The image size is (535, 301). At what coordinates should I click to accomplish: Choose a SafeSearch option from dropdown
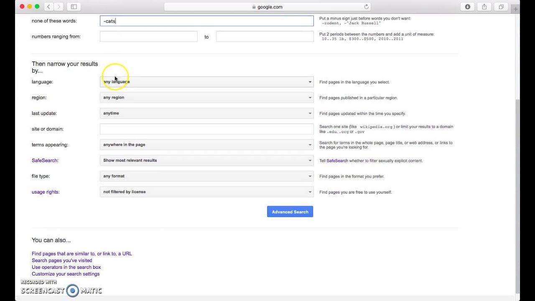[x=206, y=161]
